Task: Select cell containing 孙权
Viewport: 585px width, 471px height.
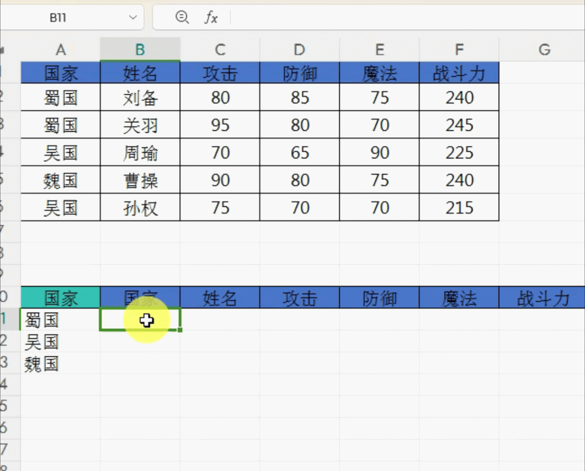Action: click(x=140, y=207)
